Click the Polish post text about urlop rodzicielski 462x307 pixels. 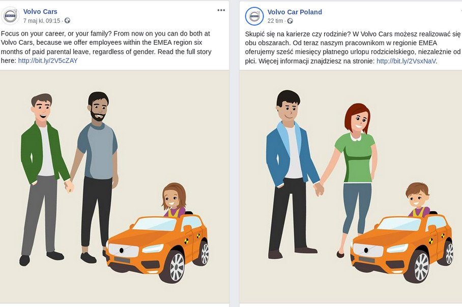coord(353,47)
